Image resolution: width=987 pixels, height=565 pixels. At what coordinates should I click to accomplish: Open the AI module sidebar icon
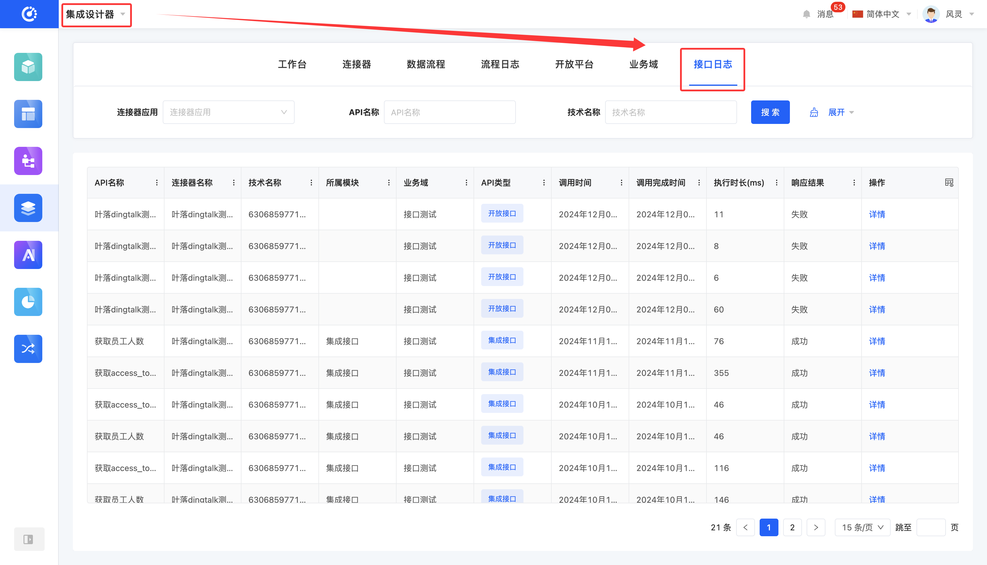(28, 255)
